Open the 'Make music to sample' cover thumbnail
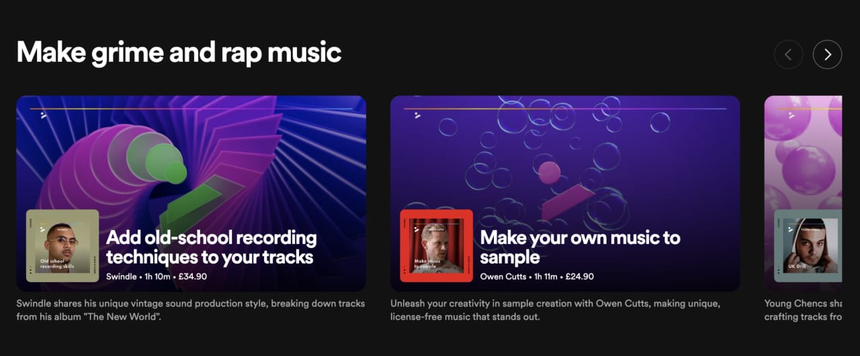The width and height of the screenshot is (860, 356). [436, 245]
